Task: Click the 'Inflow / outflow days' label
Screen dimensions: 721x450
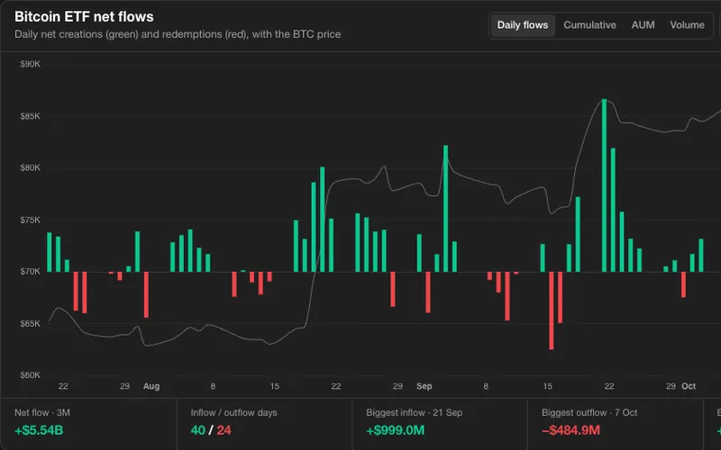Action: click(233, 412)
